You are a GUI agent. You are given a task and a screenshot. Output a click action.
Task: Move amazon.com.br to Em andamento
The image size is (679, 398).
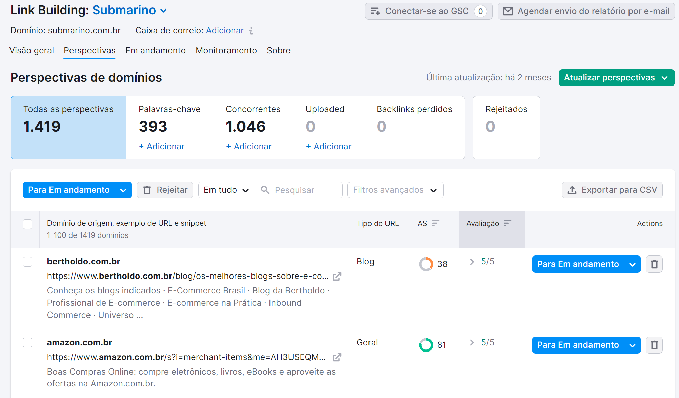(x=578, y=345)
